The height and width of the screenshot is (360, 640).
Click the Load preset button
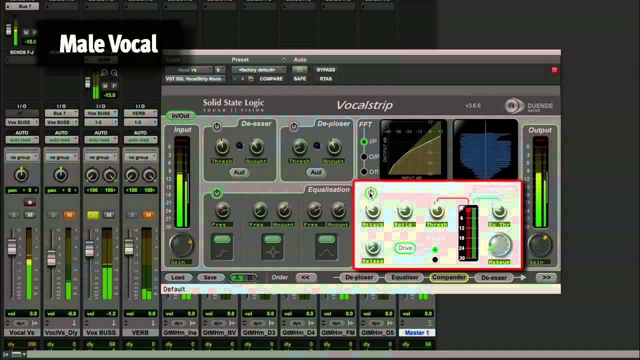point(178,277)
